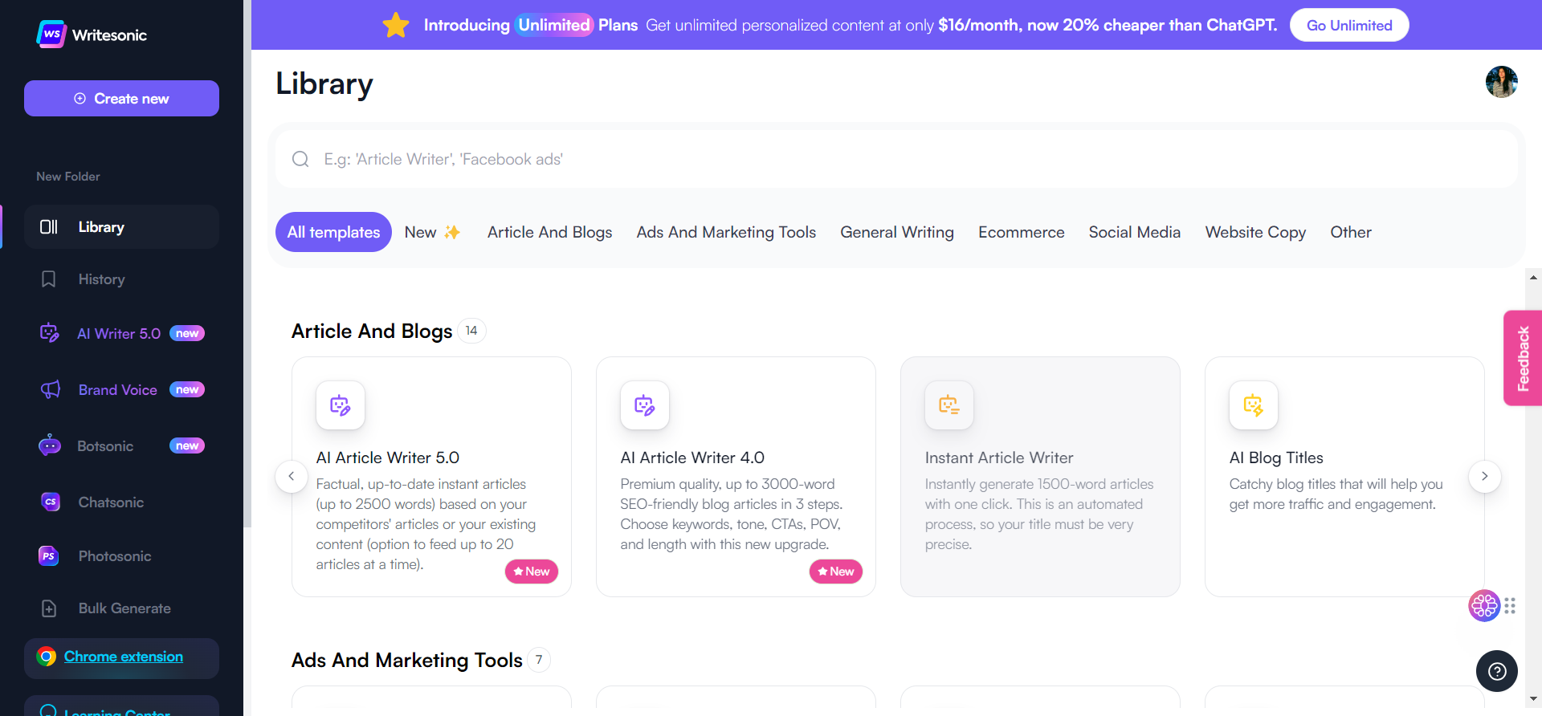
Task: Click the AI Article Writer 5.0 card icon
Action: click(x=341, y=405)
